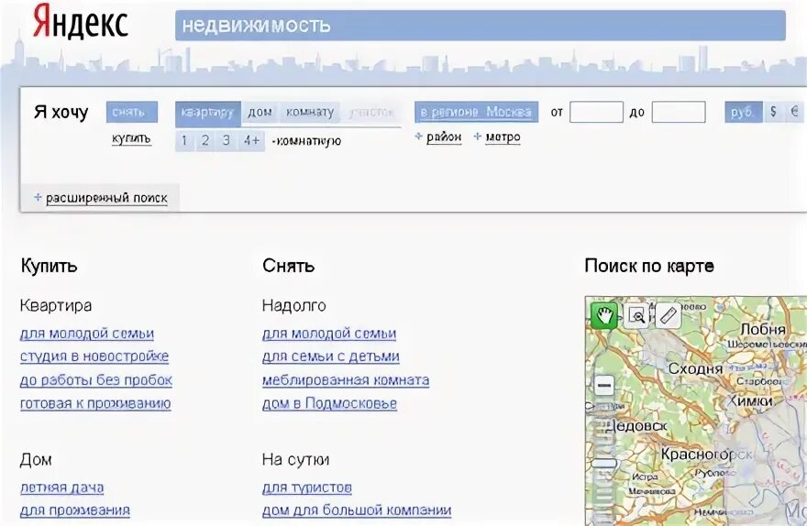The image size is (807, 526).
Task: Choose квартиру property type
Action: [208, 113]
